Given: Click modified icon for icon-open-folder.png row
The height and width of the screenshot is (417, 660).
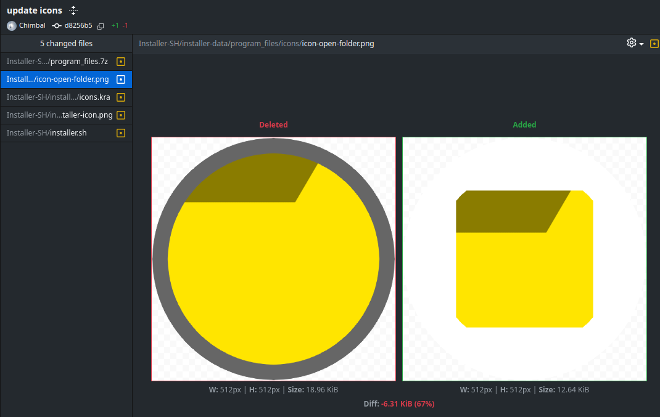Looking at the screenshot, I should 121,79.
